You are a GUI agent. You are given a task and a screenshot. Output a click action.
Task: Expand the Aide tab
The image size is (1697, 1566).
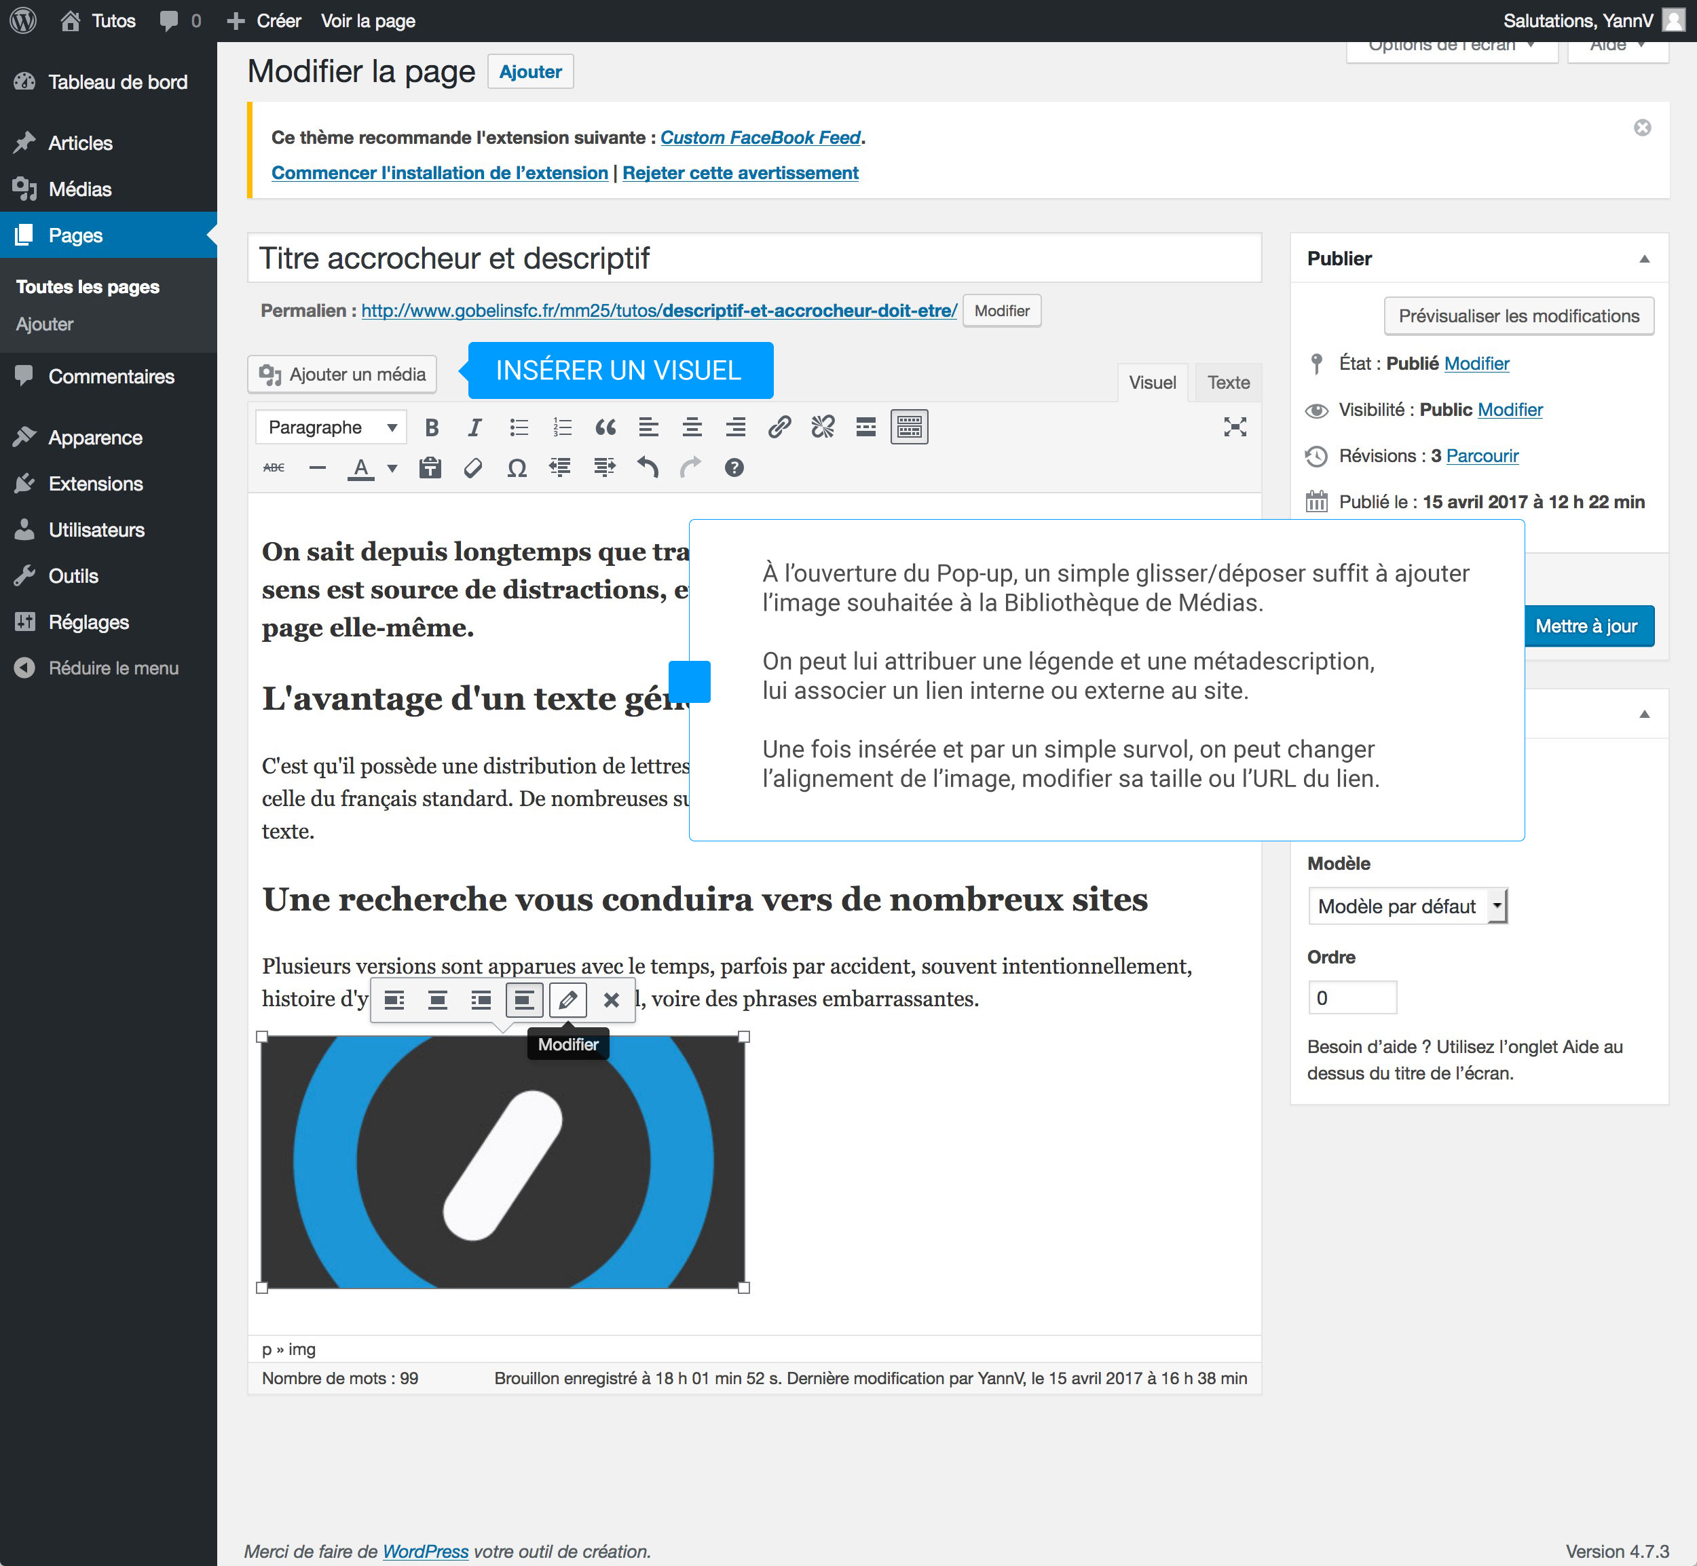1618,47
